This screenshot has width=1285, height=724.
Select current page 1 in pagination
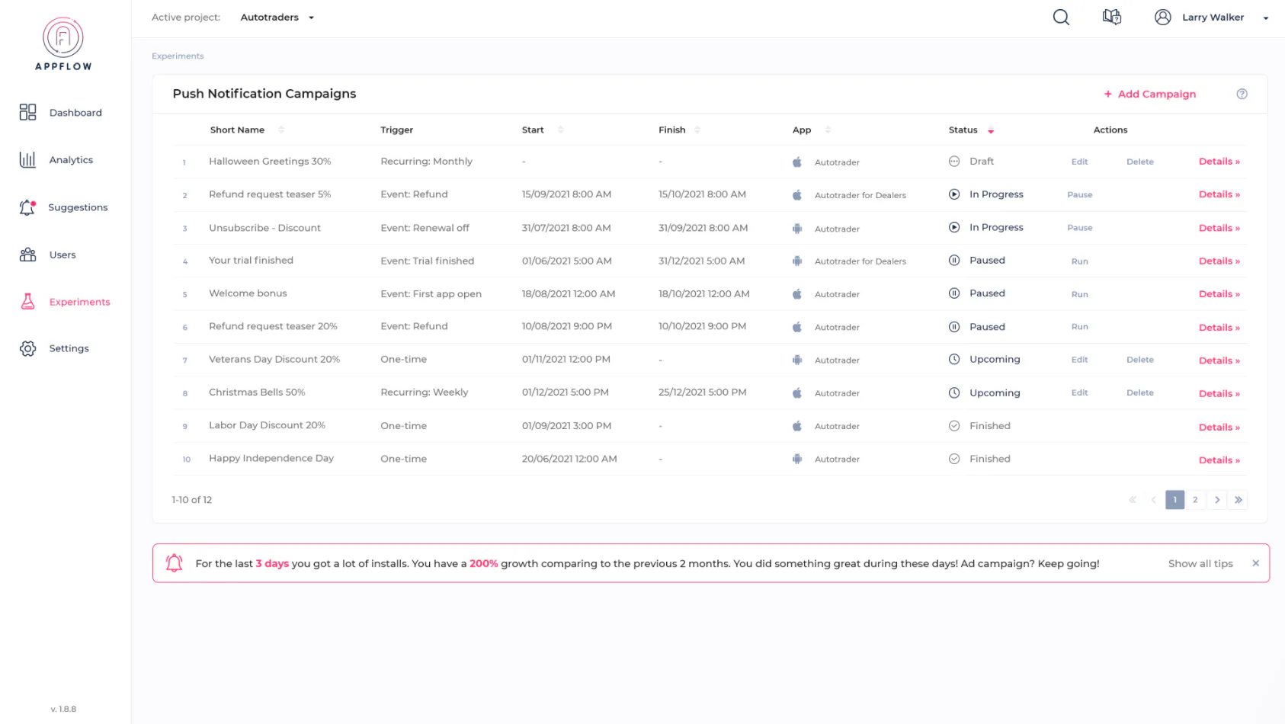[x=1174, y=500]
